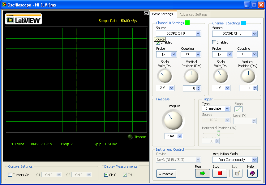Switch to Advanced Settings tab

click(x=193, y=15)
